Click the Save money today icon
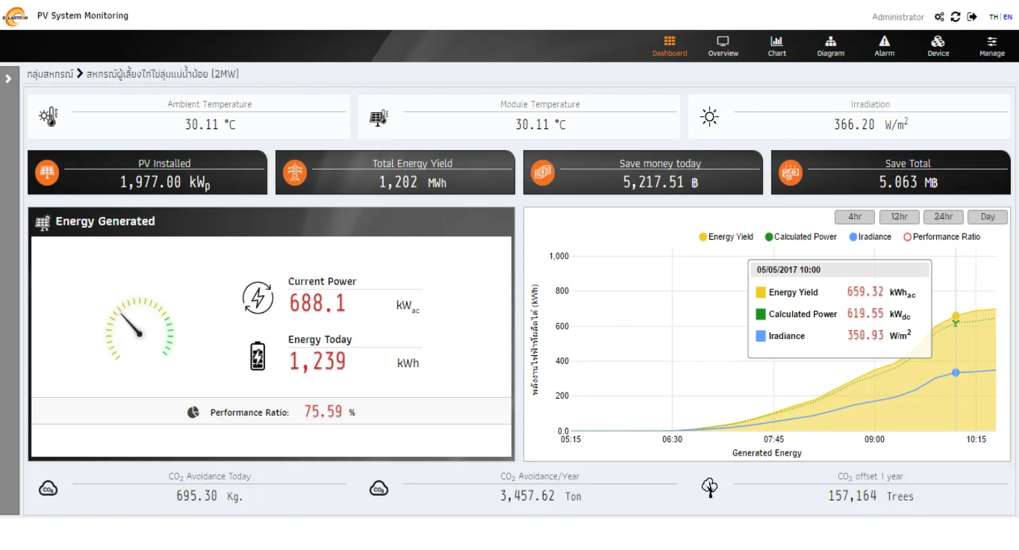The height and width of the screenshot is (550, 1019). tap(543, 172)
